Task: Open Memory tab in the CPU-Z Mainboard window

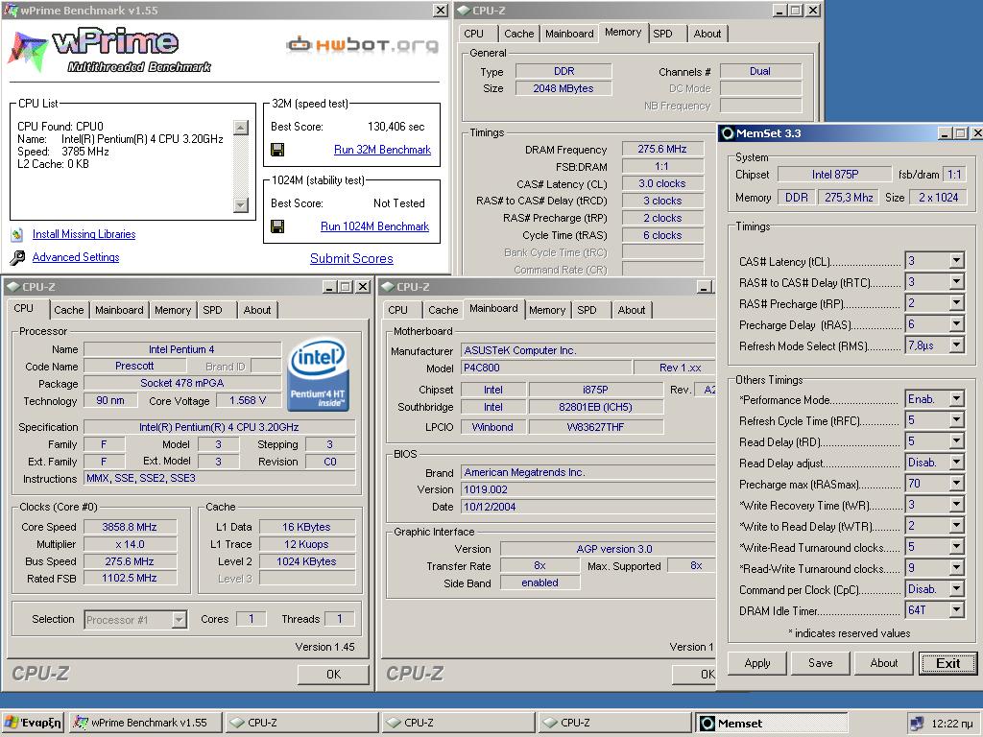Action: (546, 310)
